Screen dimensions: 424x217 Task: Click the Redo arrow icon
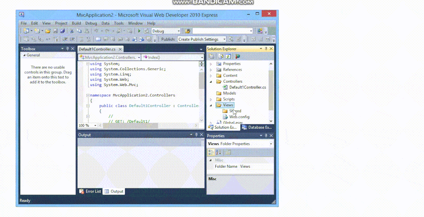tap(108, 31)
